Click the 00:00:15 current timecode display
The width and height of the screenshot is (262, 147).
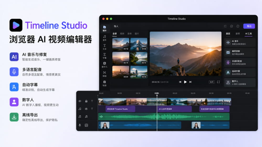pos(156,82)
